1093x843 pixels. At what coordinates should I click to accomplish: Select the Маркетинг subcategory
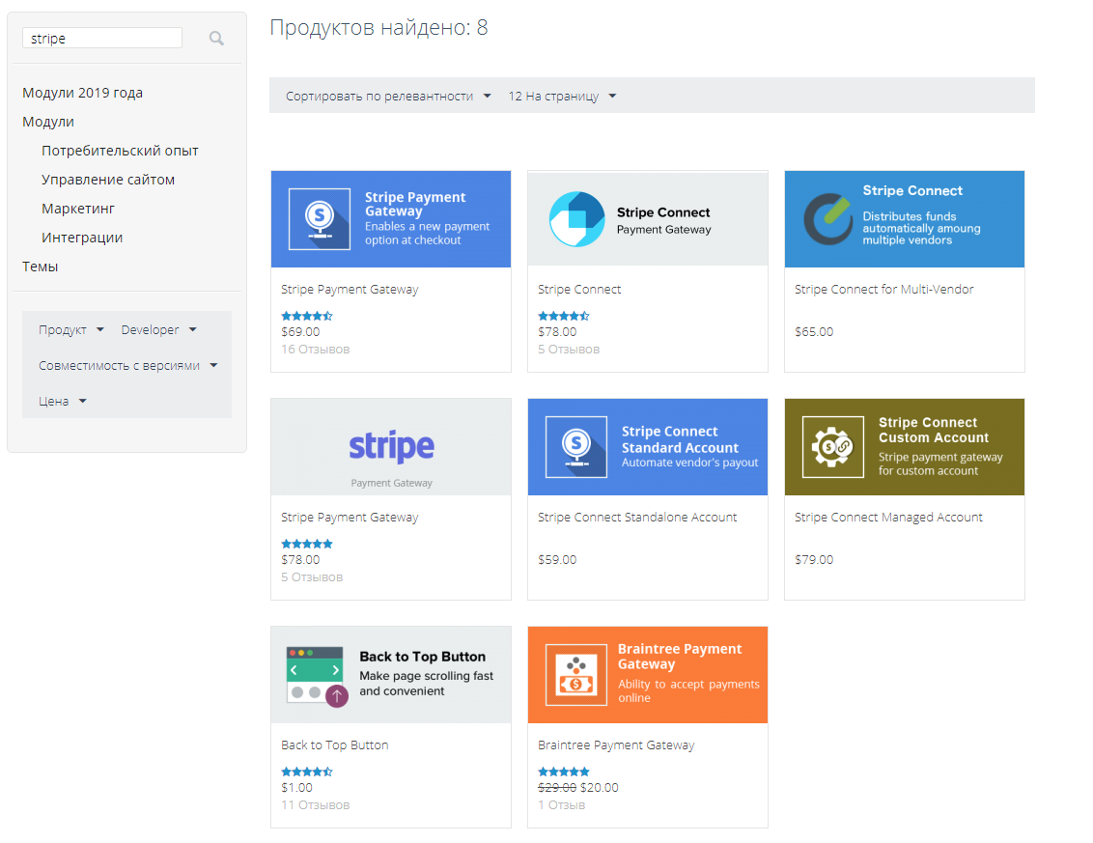click(x=78, y=209)
